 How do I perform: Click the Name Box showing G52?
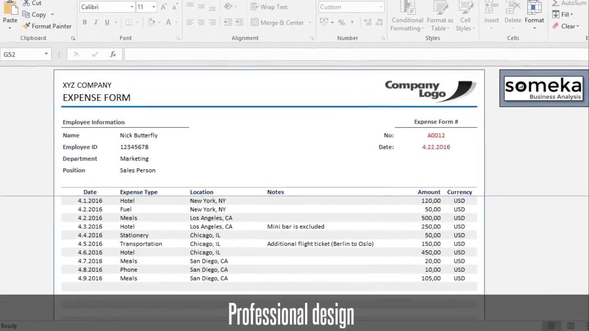pyautogui.click(x=23, y=54)
